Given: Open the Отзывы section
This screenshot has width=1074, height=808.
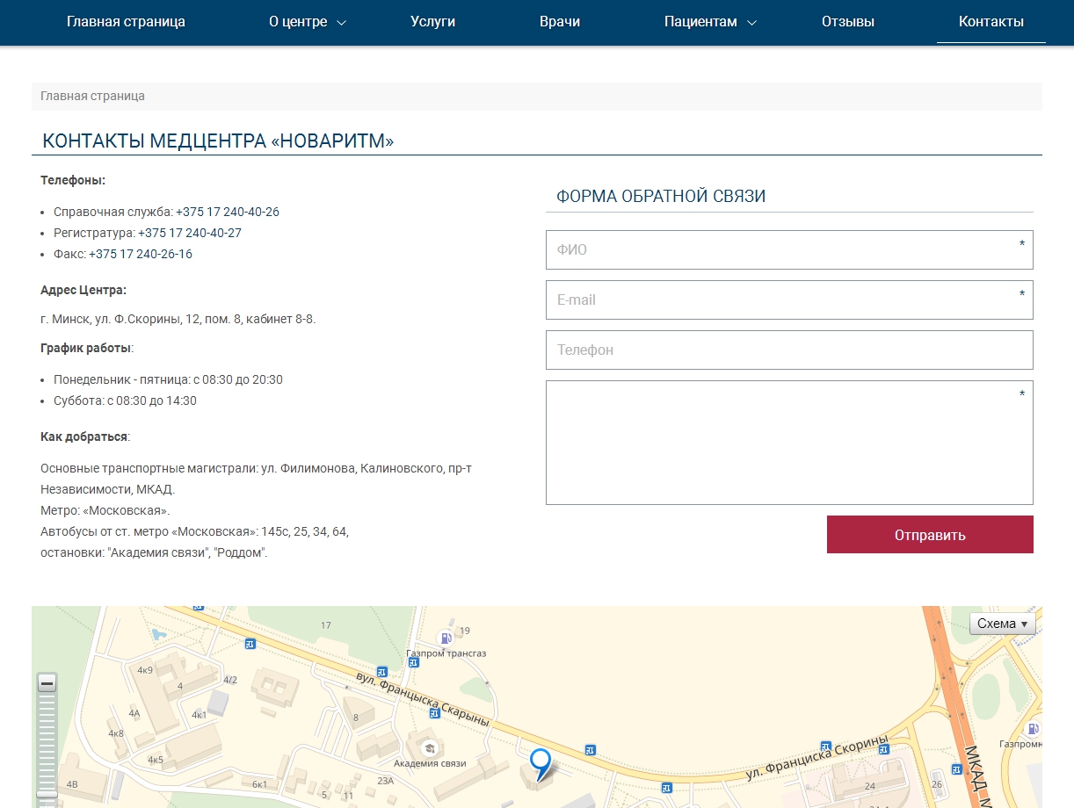Looking at the screenshot, I should click(847, 22).
